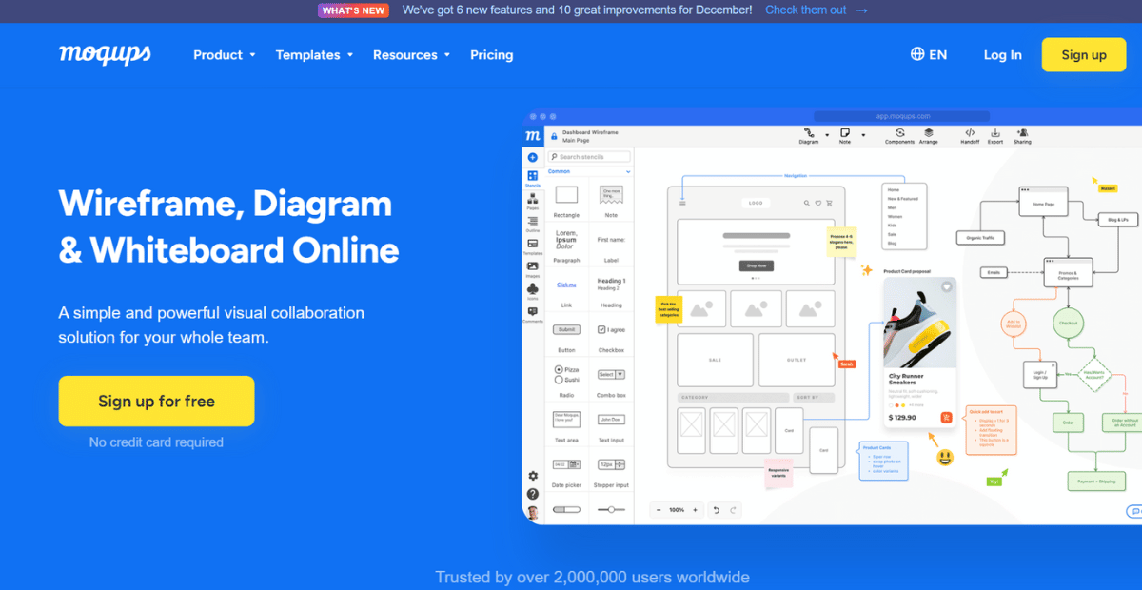Click the zoom in plus button

[695, 510]
